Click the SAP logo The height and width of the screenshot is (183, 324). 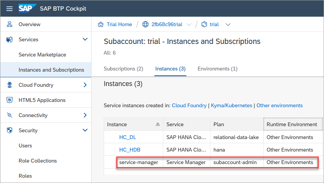pyautogui.click(x=27, y=8)
